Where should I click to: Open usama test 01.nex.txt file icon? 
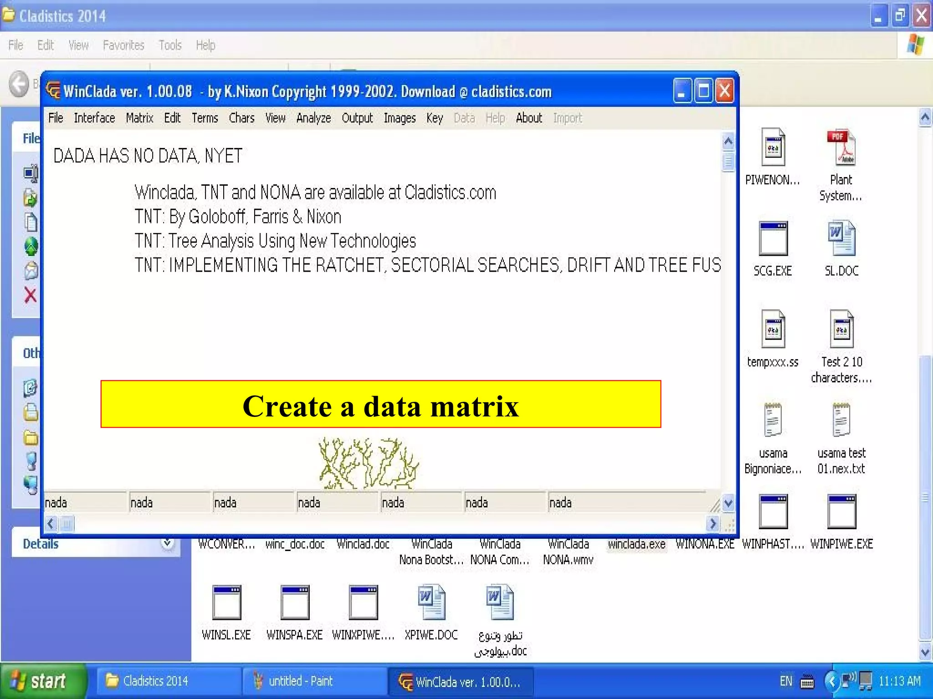(841, 420)
